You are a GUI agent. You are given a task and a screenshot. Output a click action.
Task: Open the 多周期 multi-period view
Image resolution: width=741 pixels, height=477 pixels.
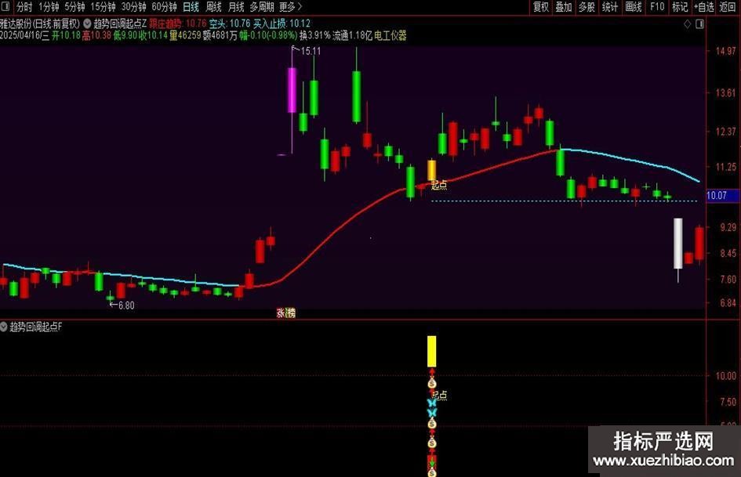[262, 7]
